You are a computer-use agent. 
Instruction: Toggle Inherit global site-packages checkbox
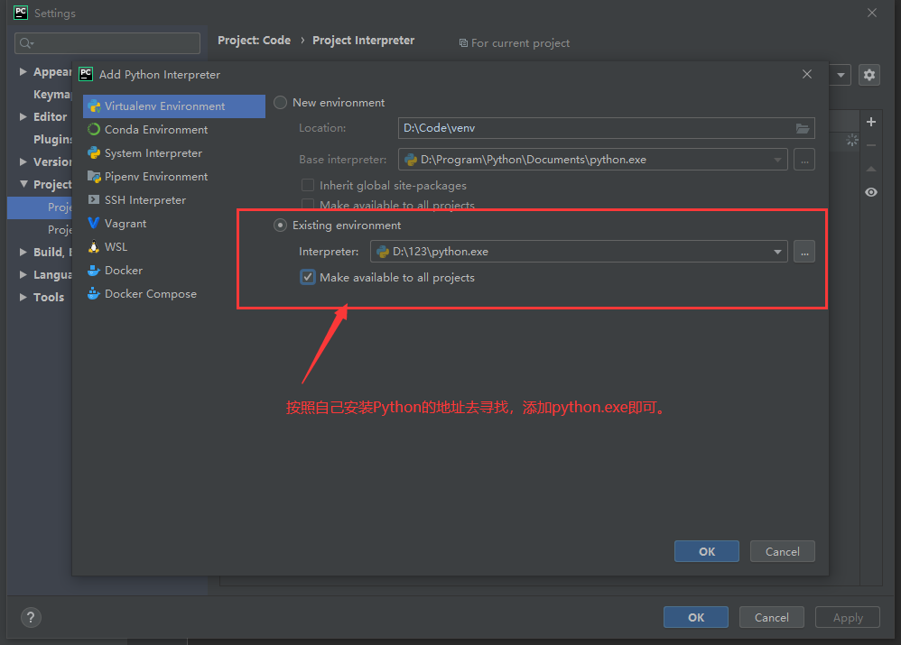pyautogui.click(x=308, y=186)
